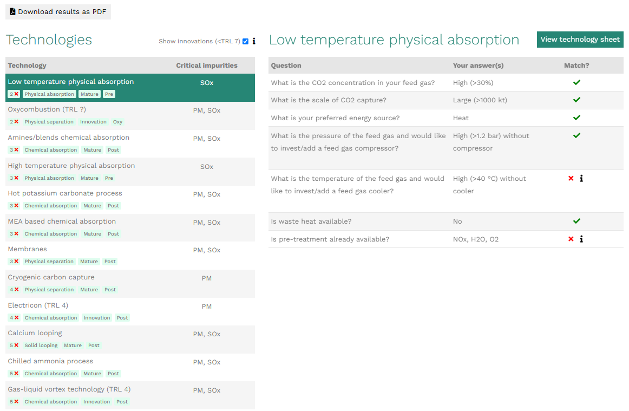Screen dimensions: 629x411
Task: Click the PDF file icon
Action: [x=12, y=11]
